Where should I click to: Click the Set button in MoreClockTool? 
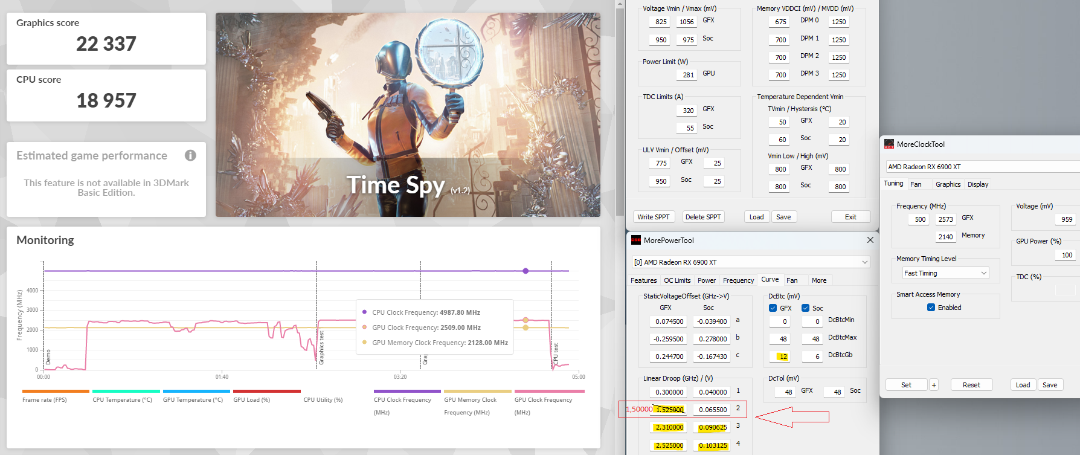pyautogui.click(x=906, y=385)
